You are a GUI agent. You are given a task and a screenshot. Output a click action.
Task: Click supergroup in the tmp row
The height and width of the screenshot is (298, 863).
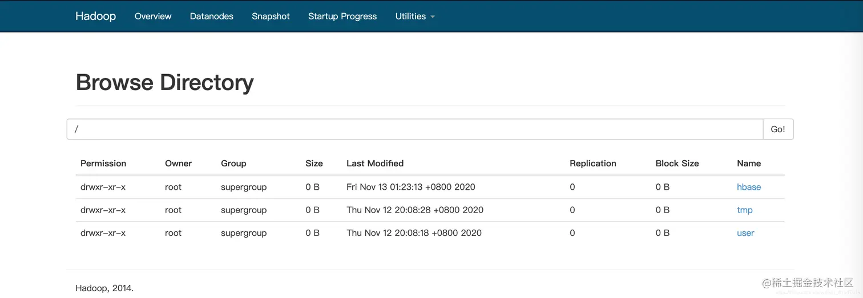(x=244, y=210)
